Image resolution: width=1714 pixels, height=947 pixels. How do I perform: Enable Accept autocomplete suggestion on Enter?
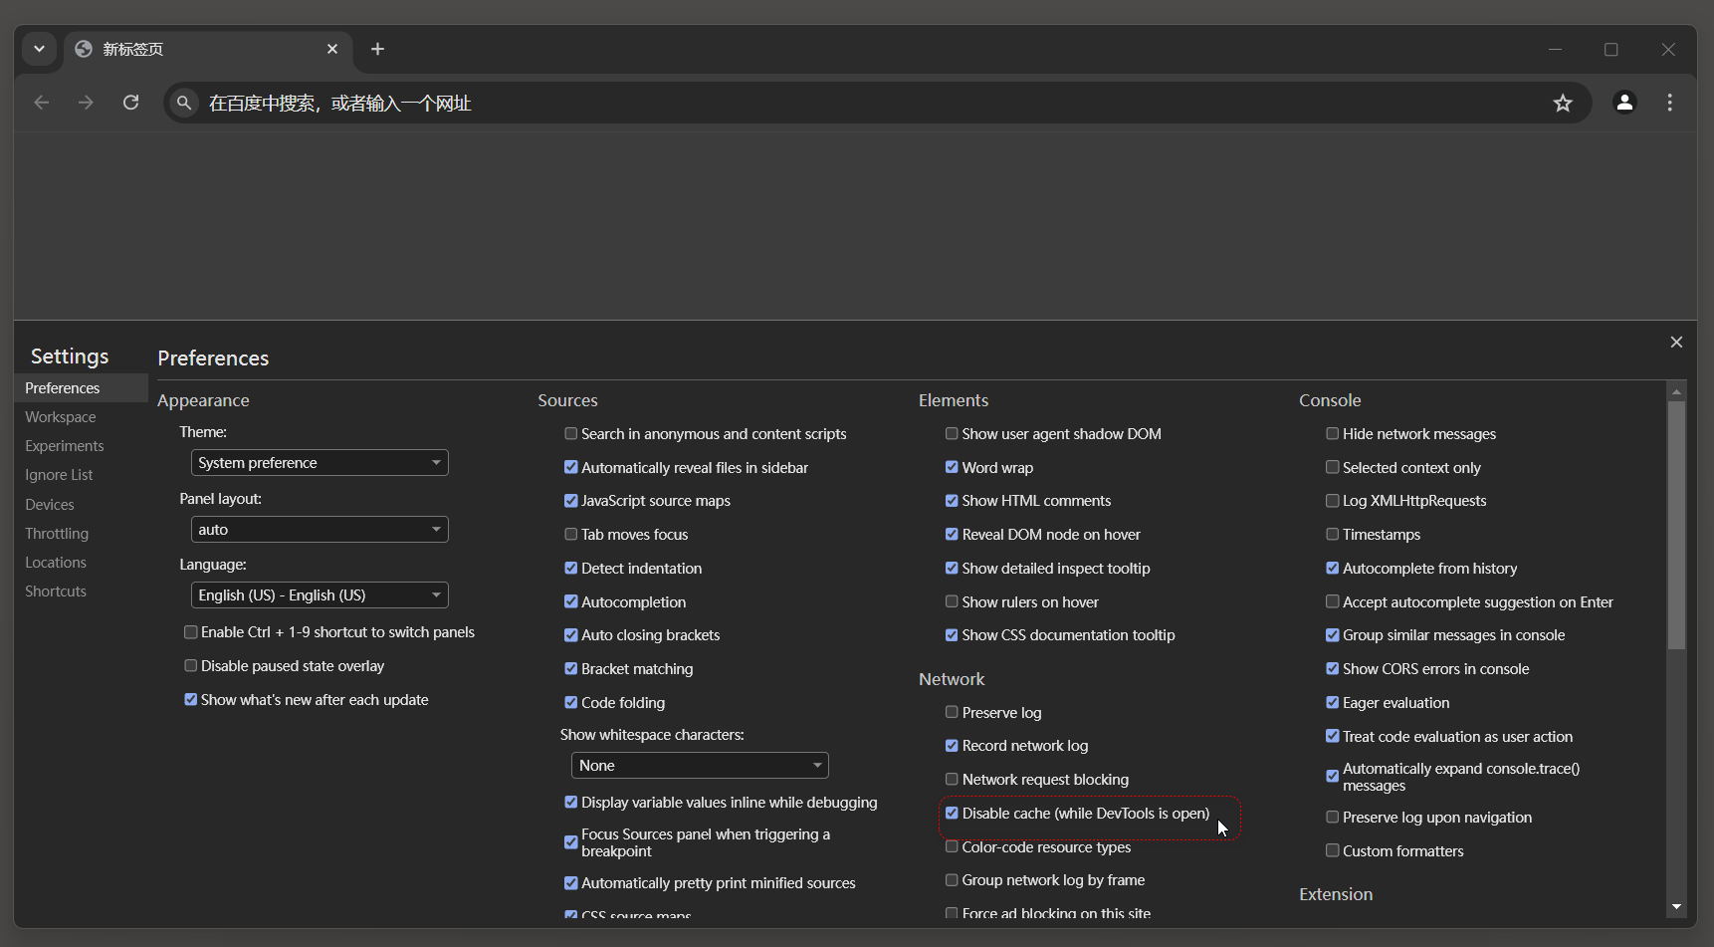coord(1333,602)
